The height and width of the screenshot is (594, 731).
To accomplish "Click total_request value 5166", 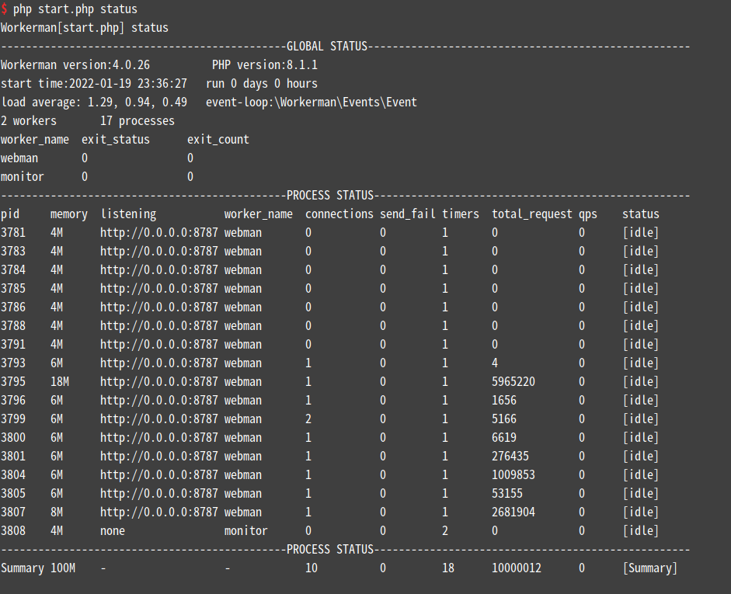I will (504, 419).
